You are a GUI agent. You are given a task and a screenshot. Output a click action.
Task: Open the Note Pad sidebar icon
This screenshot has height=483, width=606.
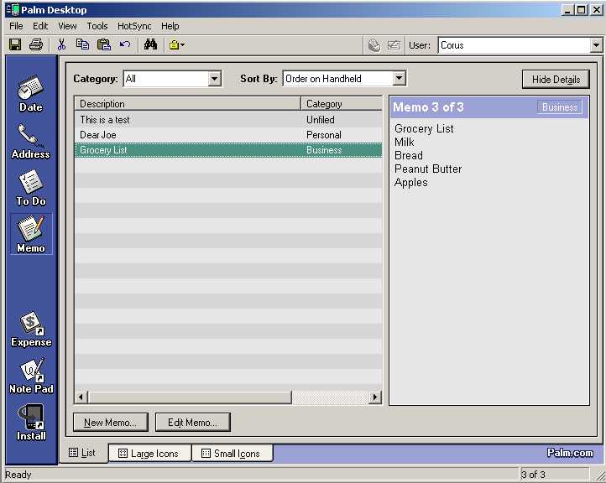(31, 376)
